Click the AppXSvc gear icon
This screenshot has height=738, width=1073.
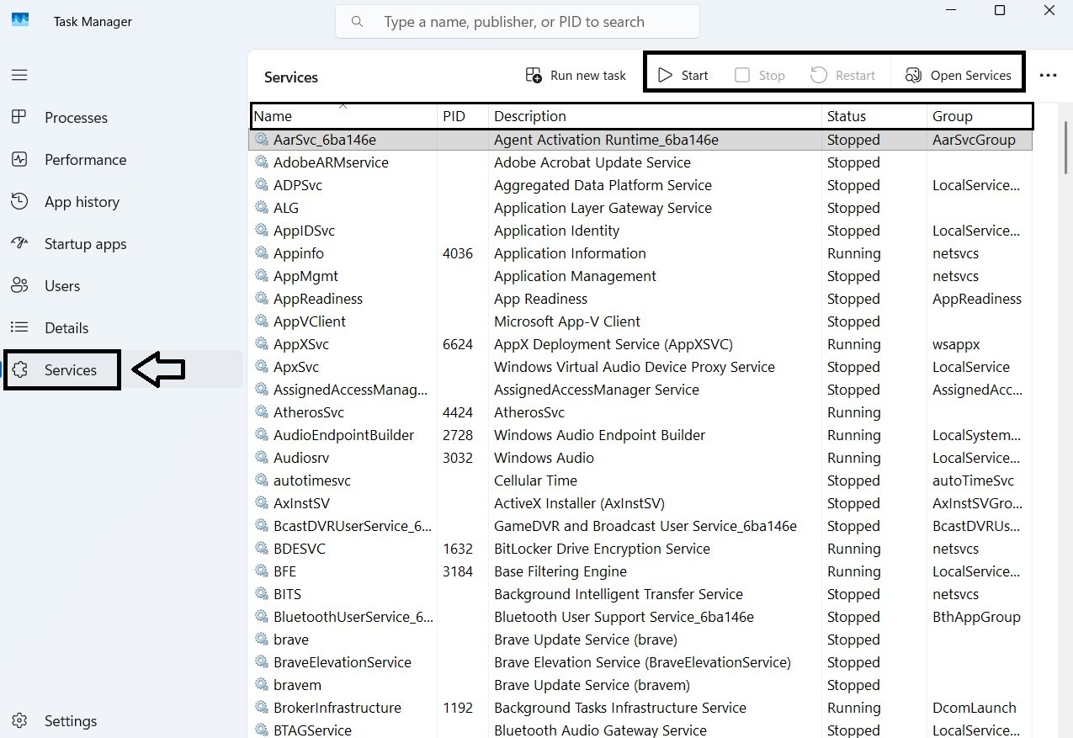pos(262,344)
